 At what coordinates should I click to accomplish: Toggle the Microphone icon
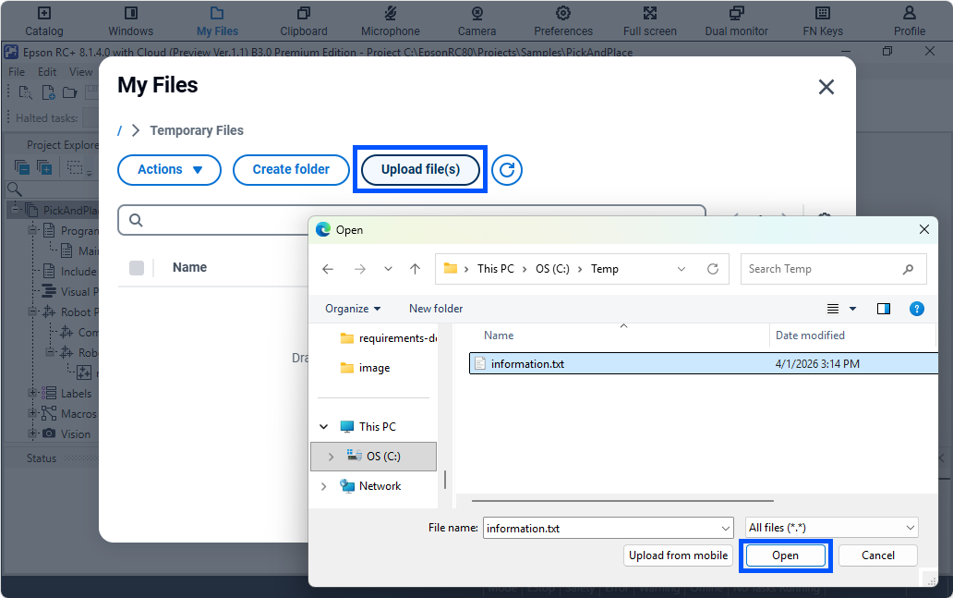tap(391, 21)
